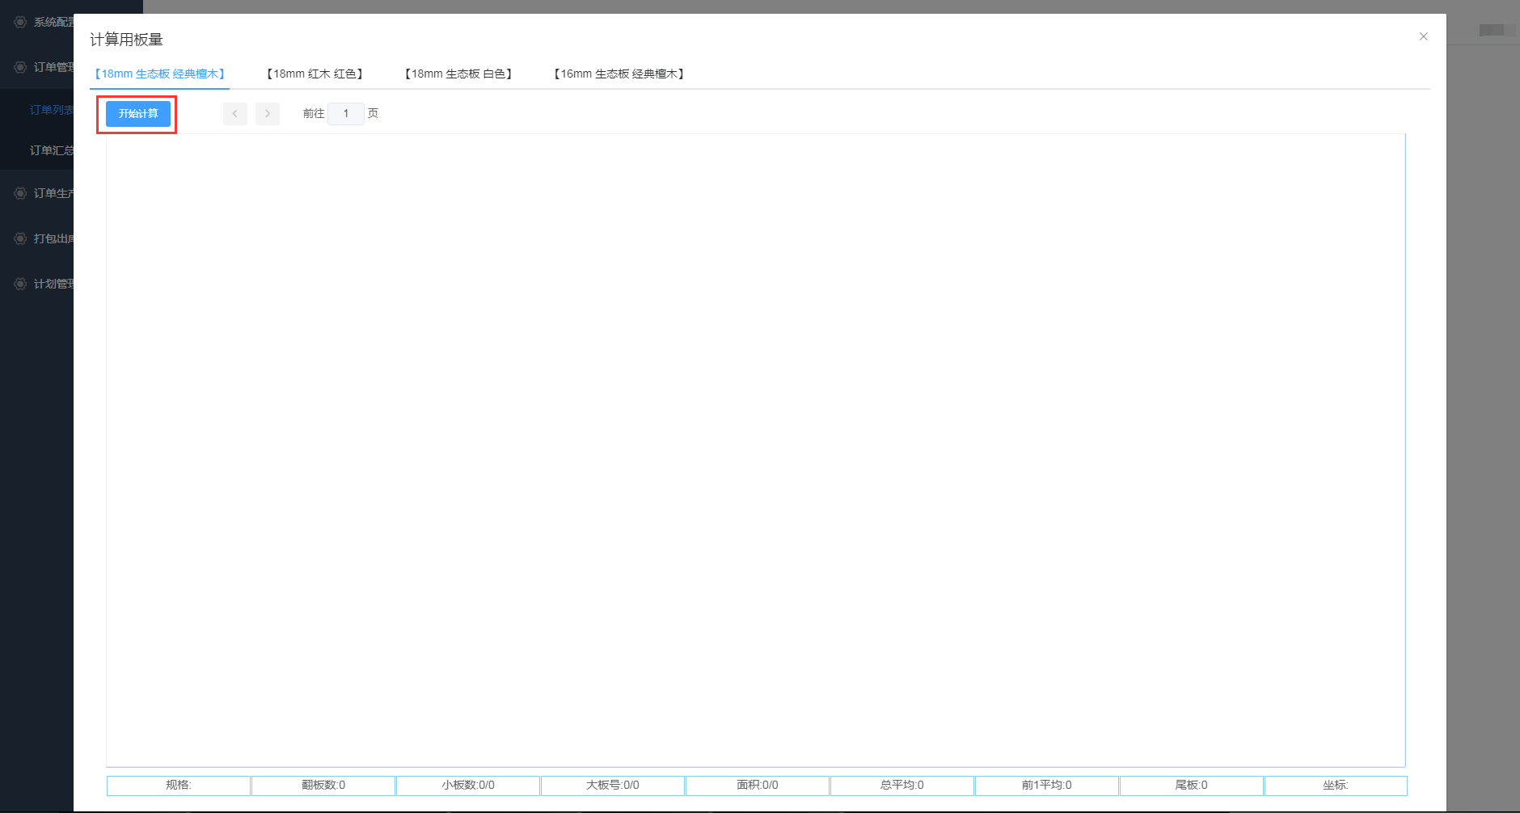Switch to the 18mm 红木 红色 tab
1520x813 pixels.
315,74
